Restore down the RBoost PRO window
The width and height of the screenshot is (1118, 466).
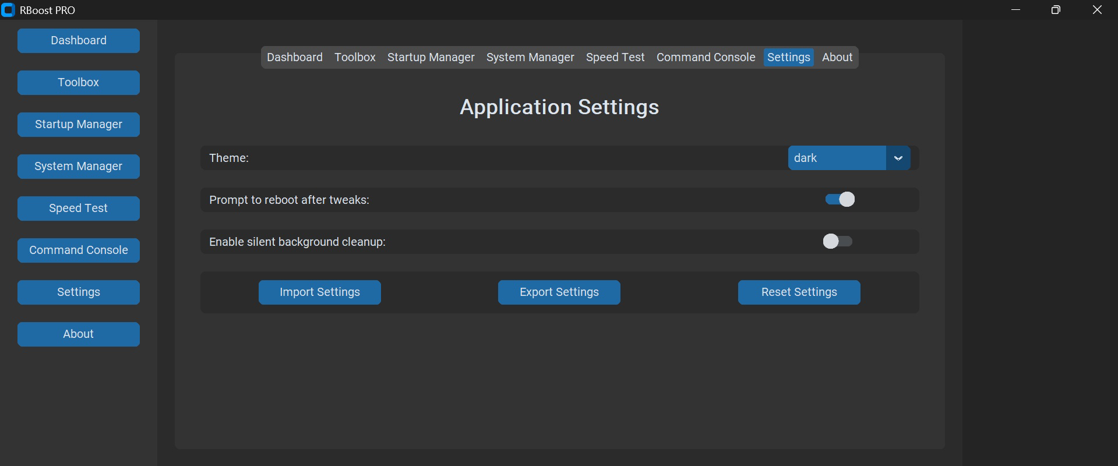point(1056,10)
